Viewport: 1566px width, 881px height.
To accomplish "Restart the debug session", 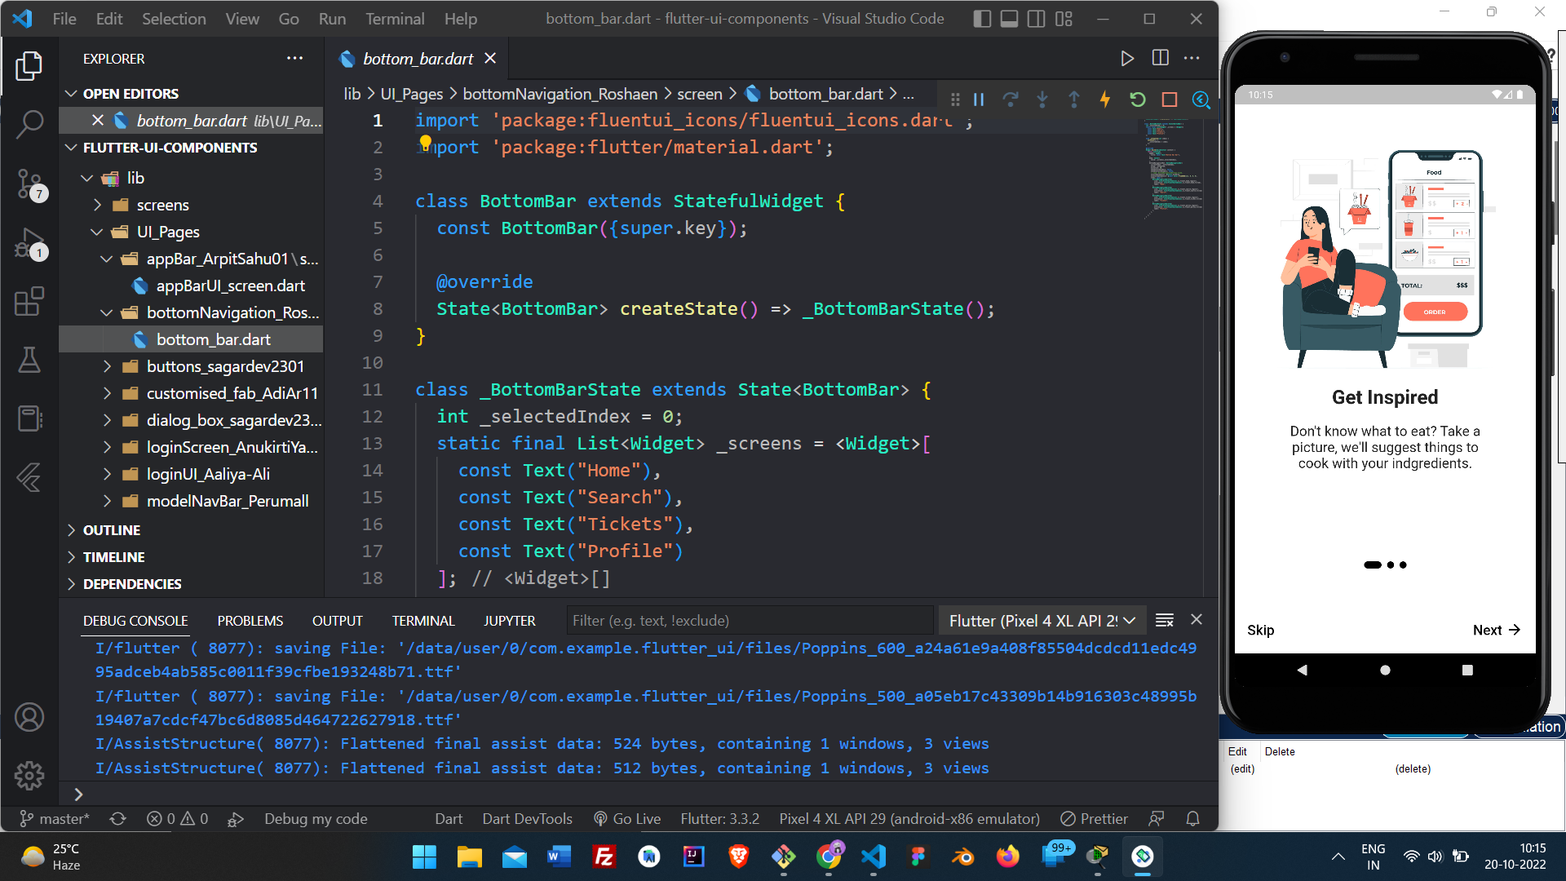I will point(1137,100).
